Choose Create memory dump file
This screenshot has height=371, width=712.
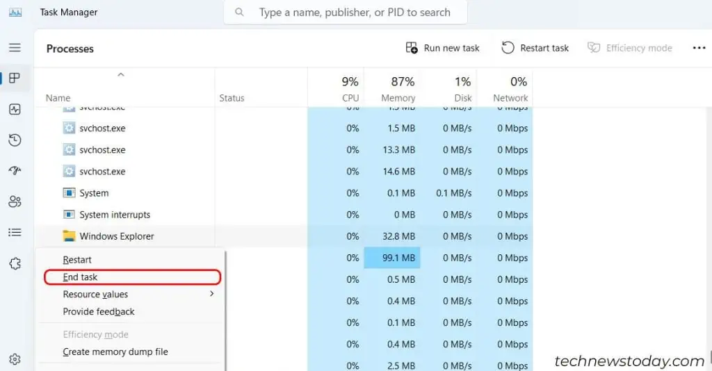pos(115,352)
